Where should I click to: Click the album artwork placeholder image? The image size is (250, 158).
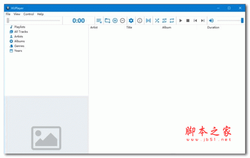click(x=46, y=138)
